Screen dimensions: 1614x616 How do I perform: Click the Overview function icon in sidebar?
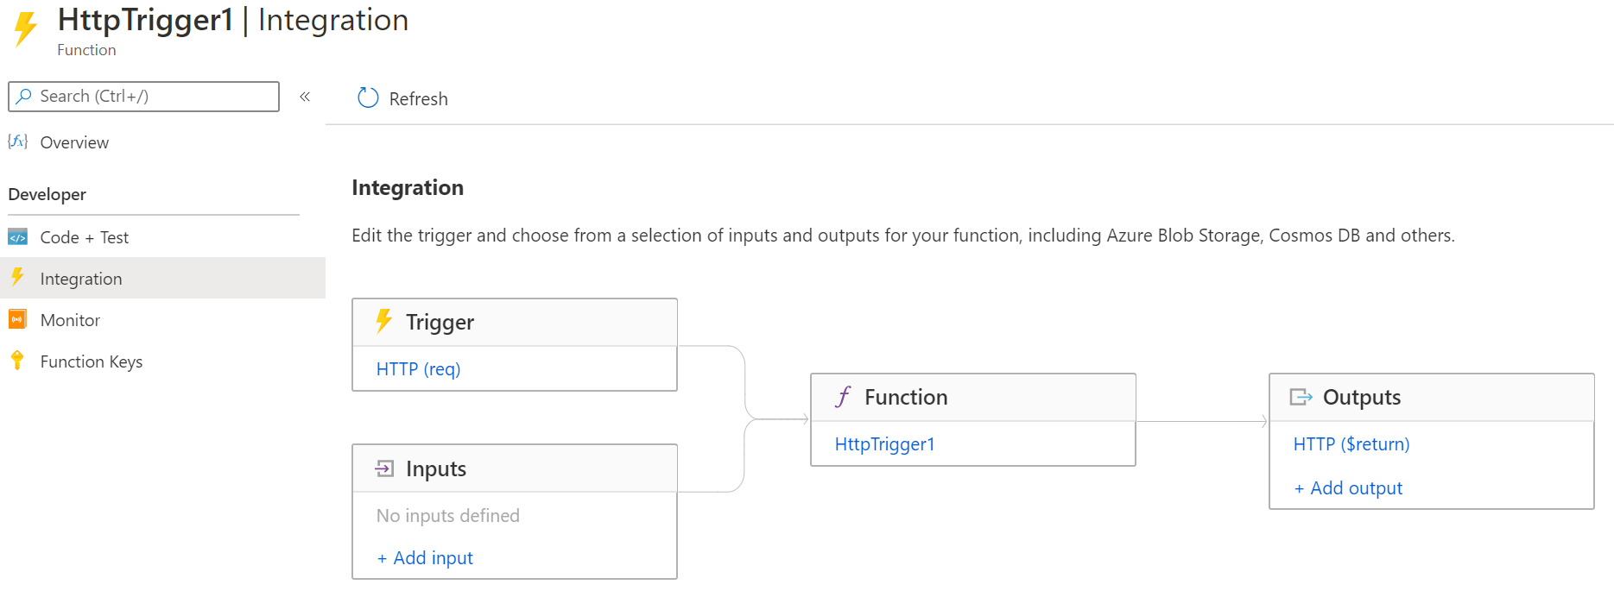tap(18, 141)
